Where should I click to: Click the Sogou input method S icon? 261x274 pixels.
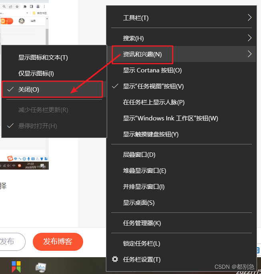pos(10,158)
